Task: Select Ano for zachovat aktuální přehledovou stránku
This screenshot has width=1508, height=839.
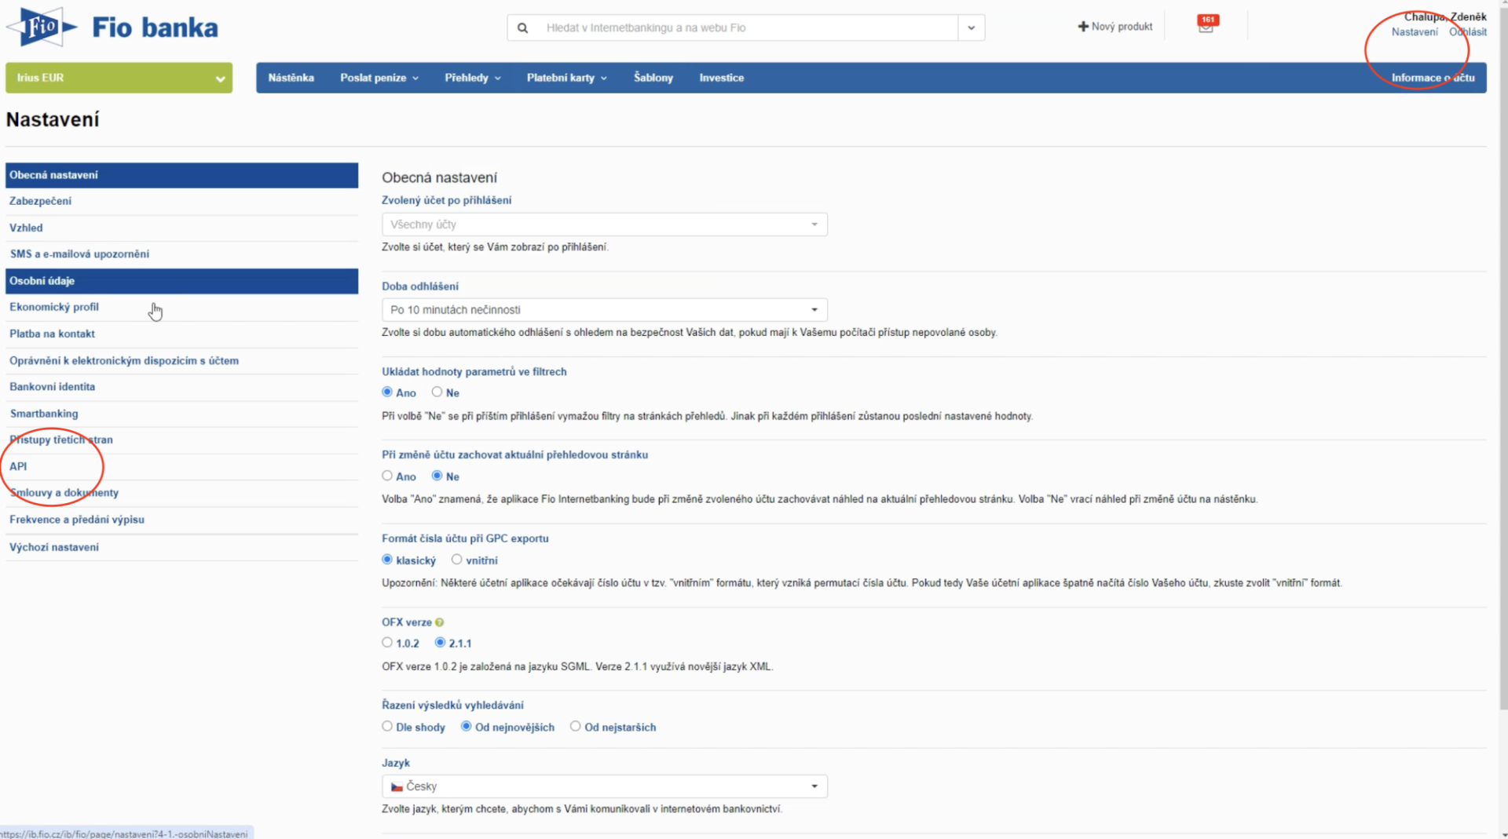Action: 387,476
